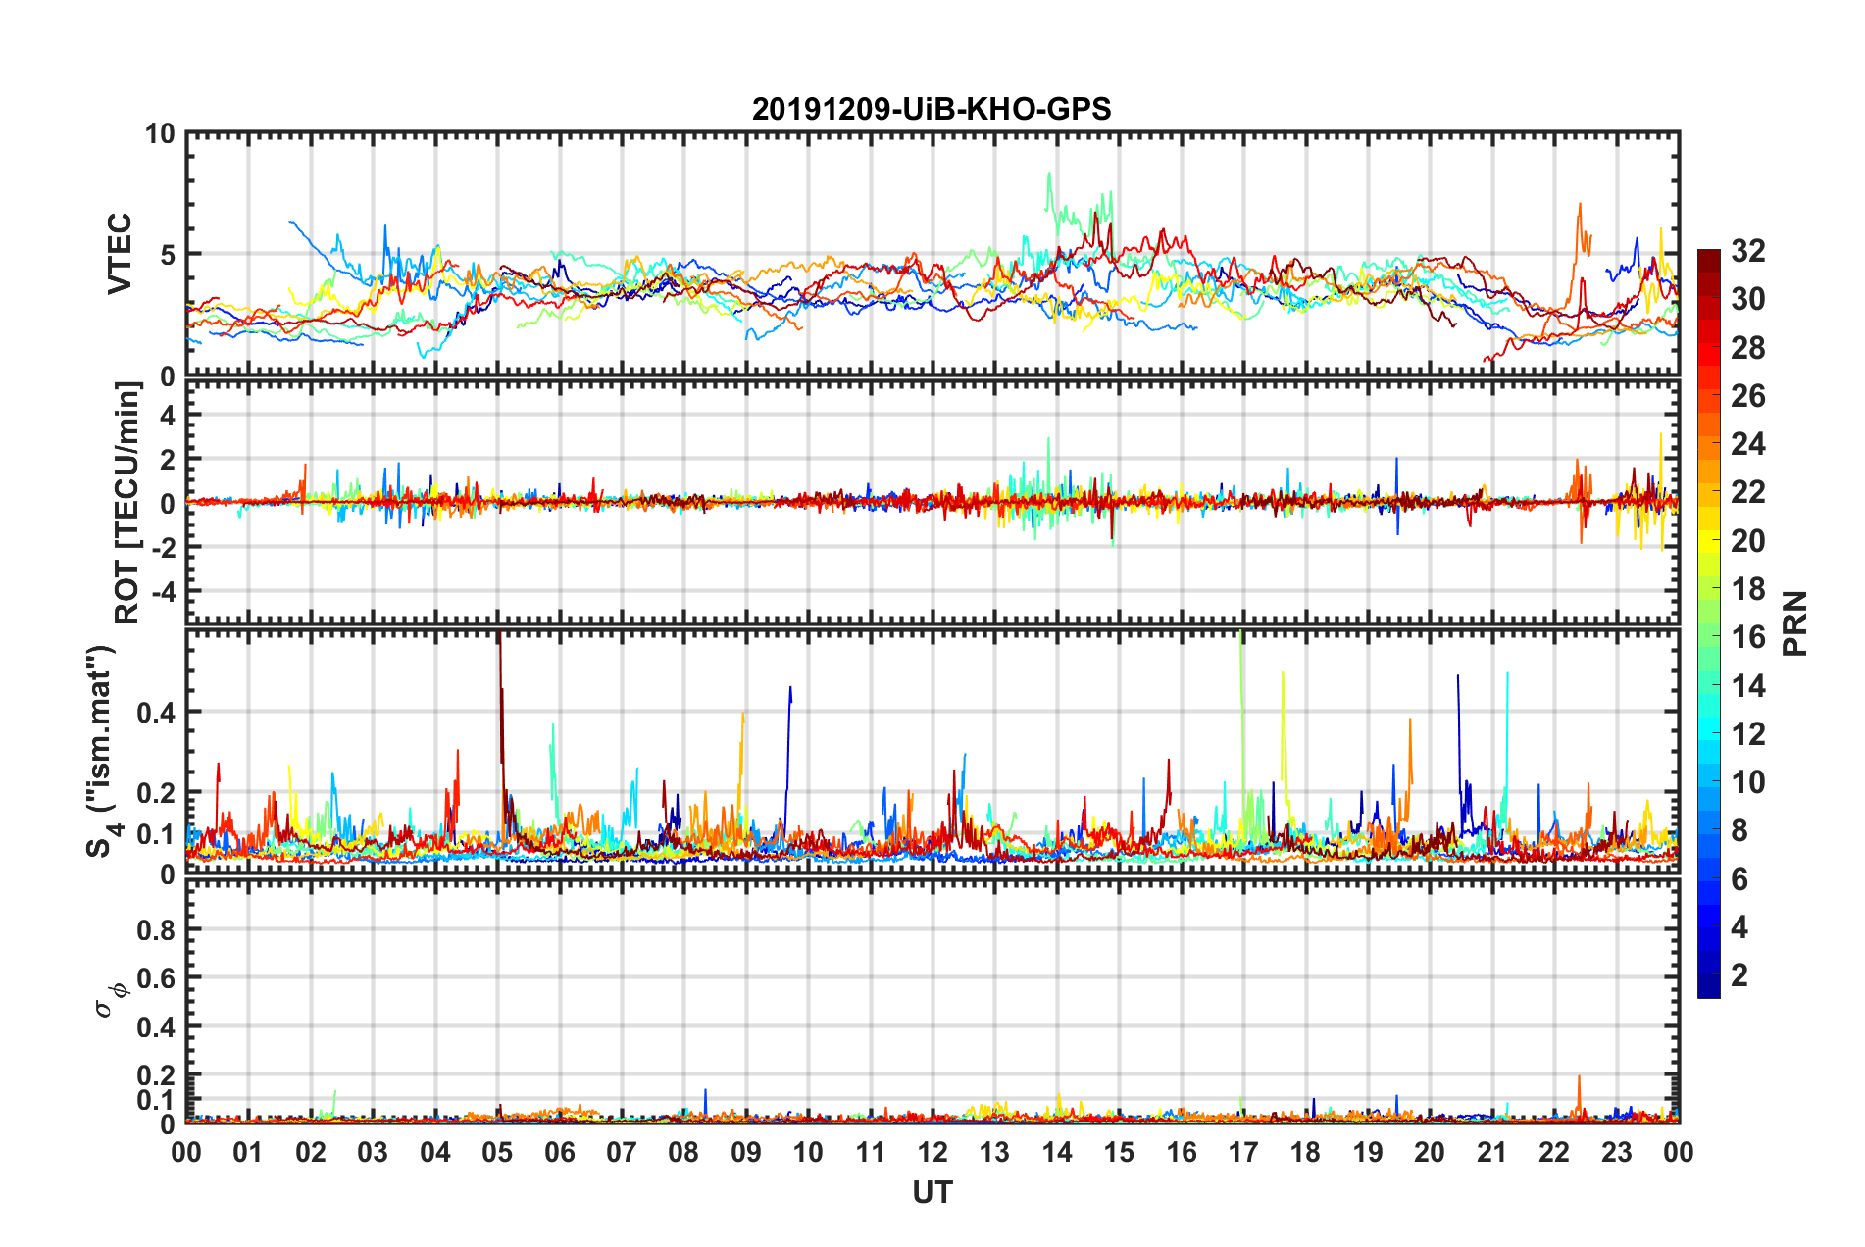Select the "VTEC" y-axis label
This screenshot has height=1247, width=1865.
pyautogui.click(x=120, y=254)
